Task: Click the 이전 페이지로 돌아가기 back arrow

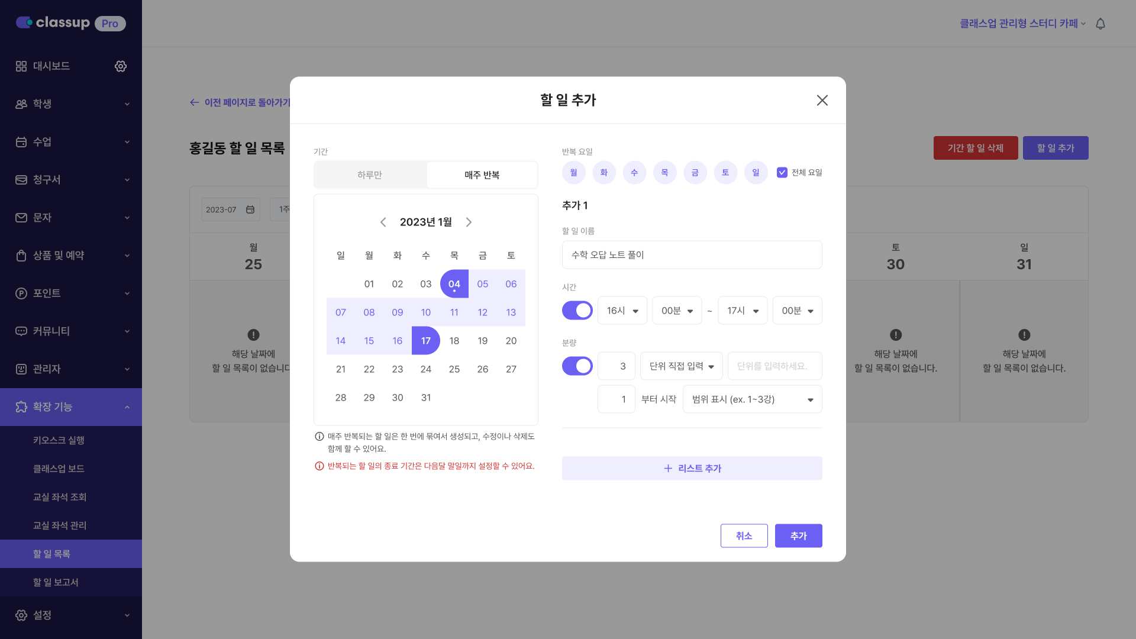Action: pos(195,102)
